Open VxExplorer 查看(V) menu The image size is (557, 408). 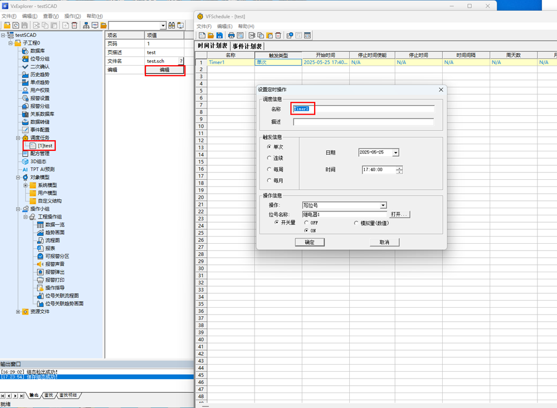[51, 16]
